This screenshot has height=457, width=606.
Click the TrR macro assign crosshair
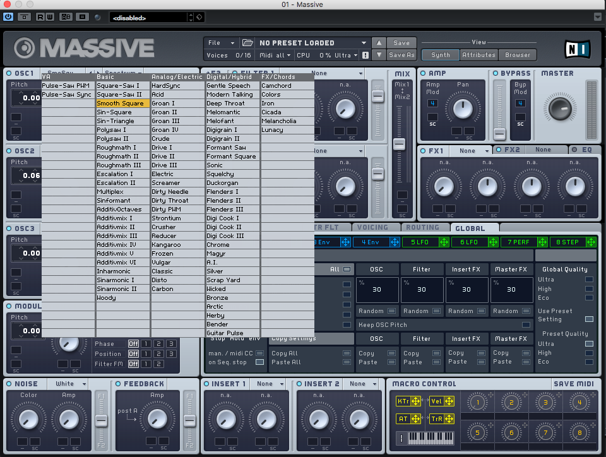point(449,418)
